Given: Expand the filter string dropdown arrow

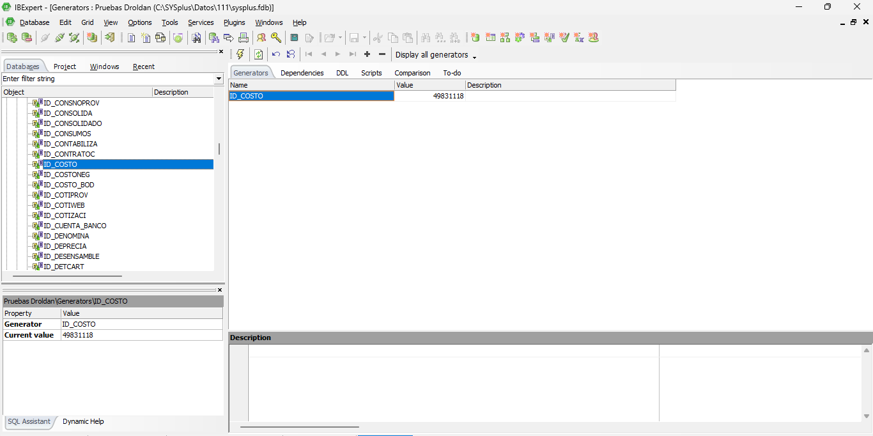Looking at the screenshot, I should click(x=219, y=79).
